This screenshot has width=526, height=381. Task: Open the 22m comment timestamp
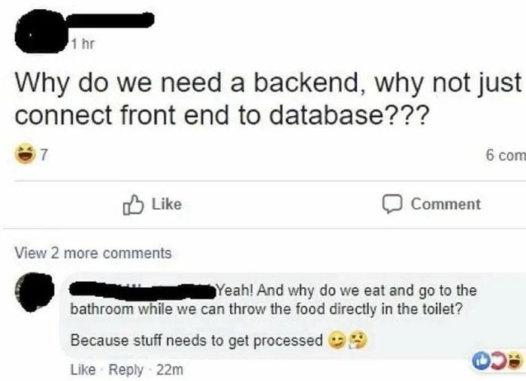pos(170,370)
